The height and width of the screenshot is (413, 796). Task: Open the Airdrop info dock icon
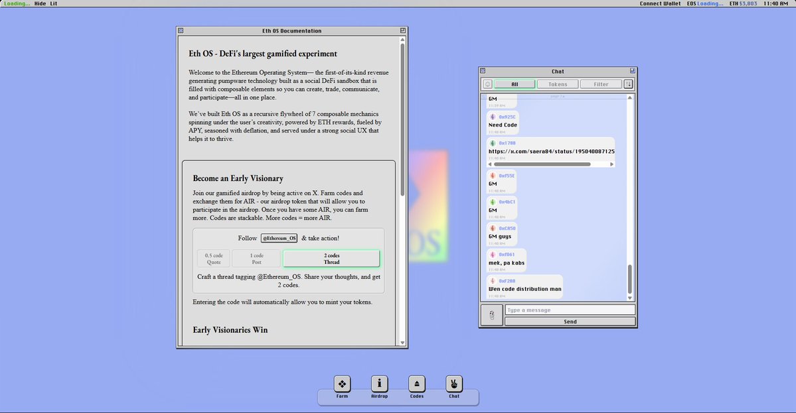379,384
